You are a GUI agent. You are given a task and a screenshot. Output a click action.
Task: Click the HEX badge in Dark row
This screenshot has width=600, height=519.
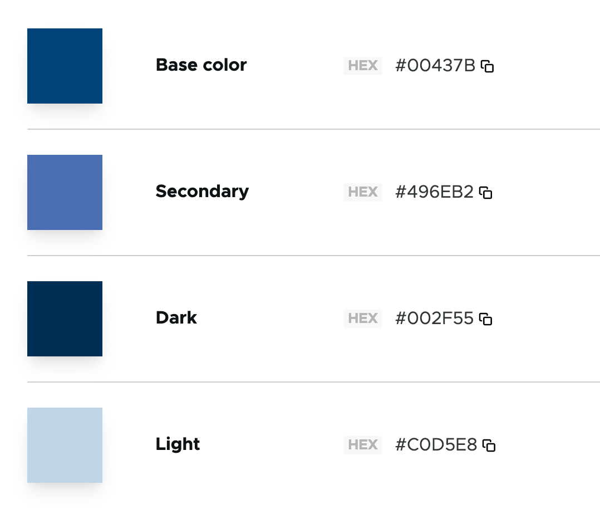(x=363, y=319)
